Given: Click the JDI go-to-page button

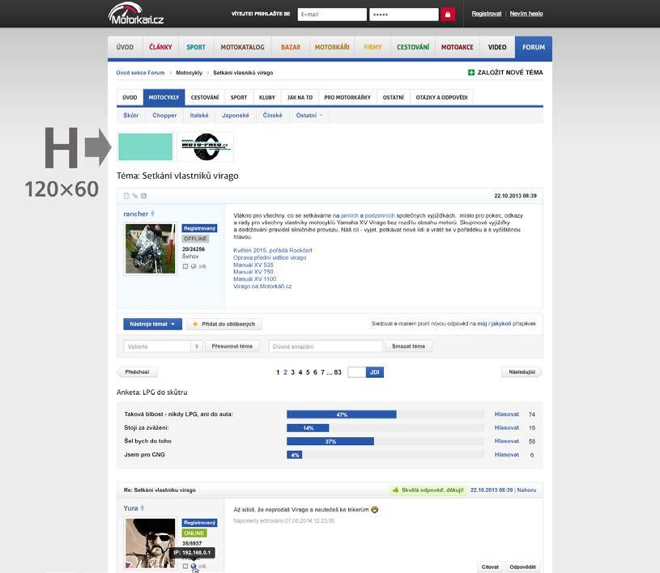Looking at the screenshot, I should (375, 372).
